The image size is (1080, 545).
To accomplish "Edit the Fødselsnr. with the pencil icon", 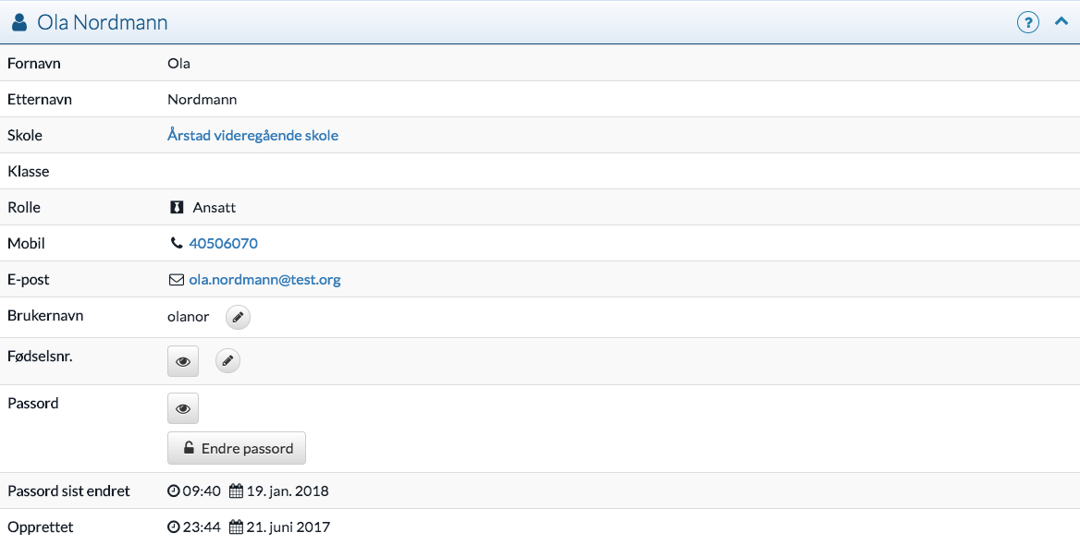I will click(x=227, y=361).
